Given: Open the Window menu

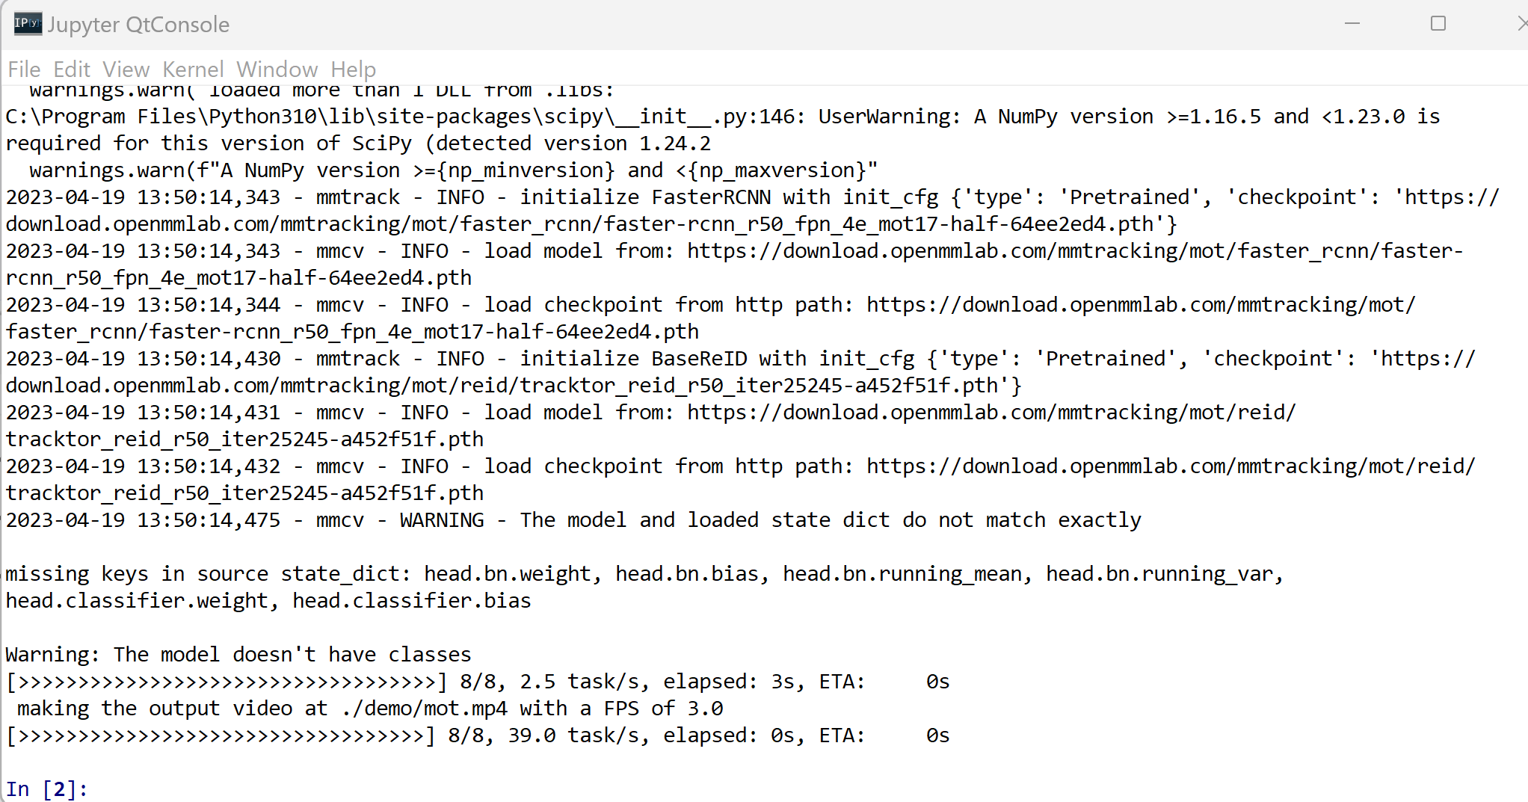Looking at the screenshot, I should click(277, 70).
